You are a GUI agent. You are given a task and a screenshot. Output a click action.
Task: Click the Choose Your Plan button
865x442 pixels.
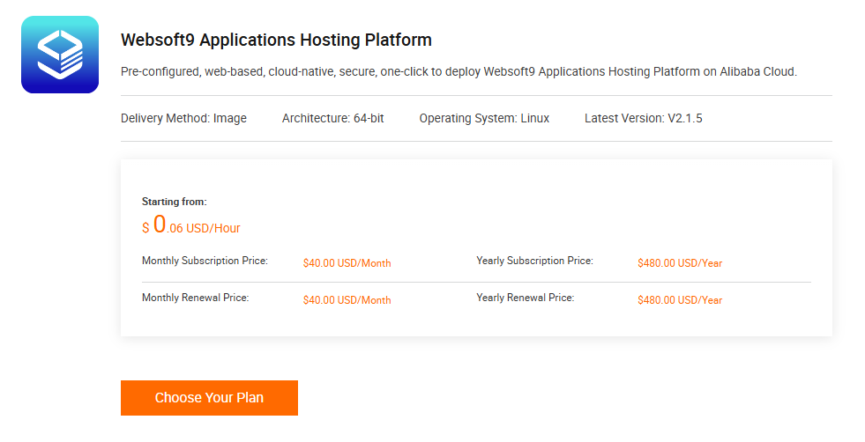[209, 398]
